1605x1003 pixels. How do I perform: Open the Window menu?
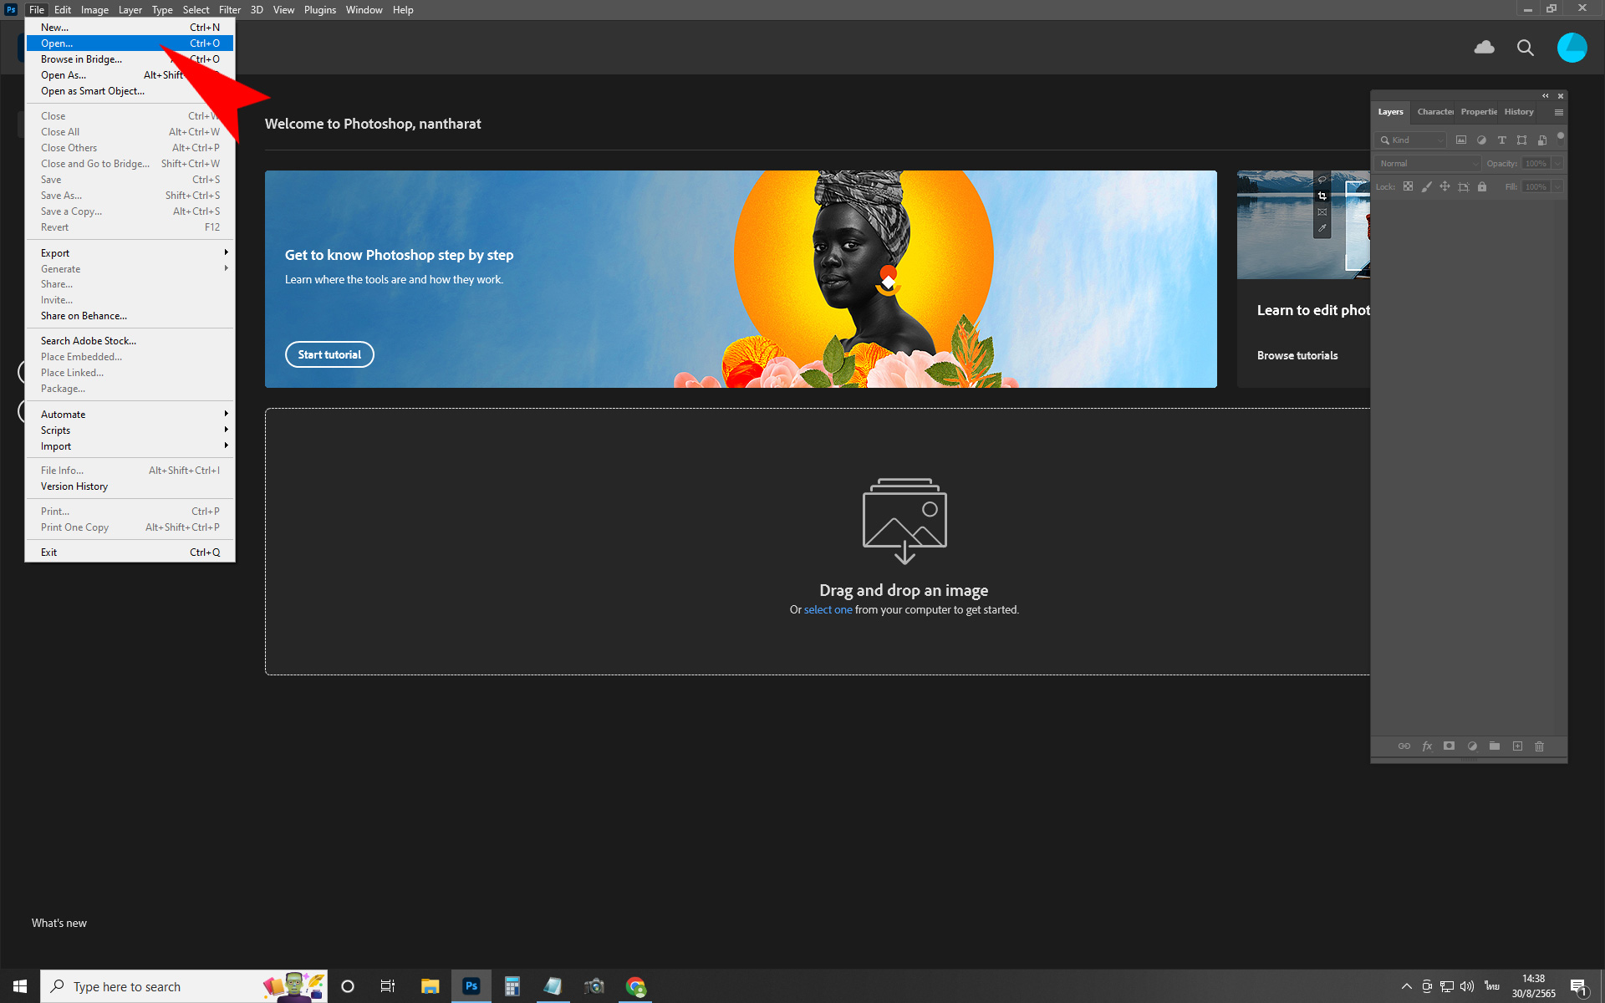pyautogui.click(x=364, y=10)
